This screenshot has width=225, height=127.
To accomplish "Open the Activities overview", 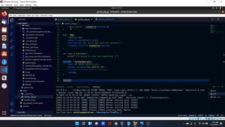I will [5, 8].
